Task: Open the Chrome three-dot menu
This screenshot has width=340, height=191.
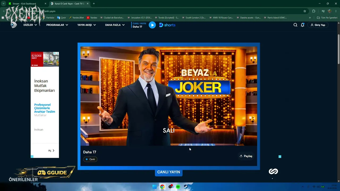Action: [336, 11]
